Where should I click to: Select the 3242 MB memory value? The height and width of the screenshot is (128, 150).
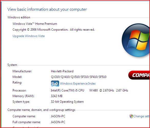57,96
